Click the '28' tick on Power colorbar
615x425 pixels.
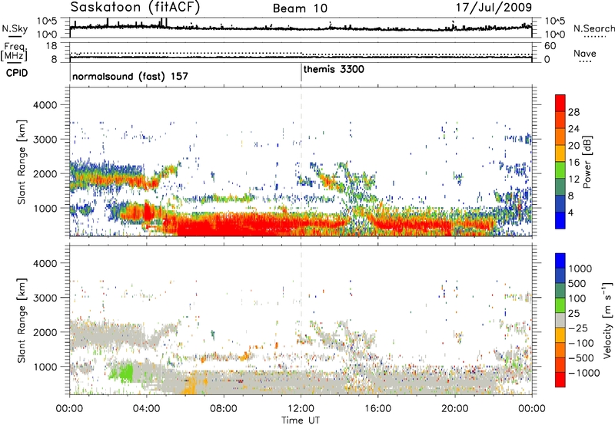tap(573, 112)
